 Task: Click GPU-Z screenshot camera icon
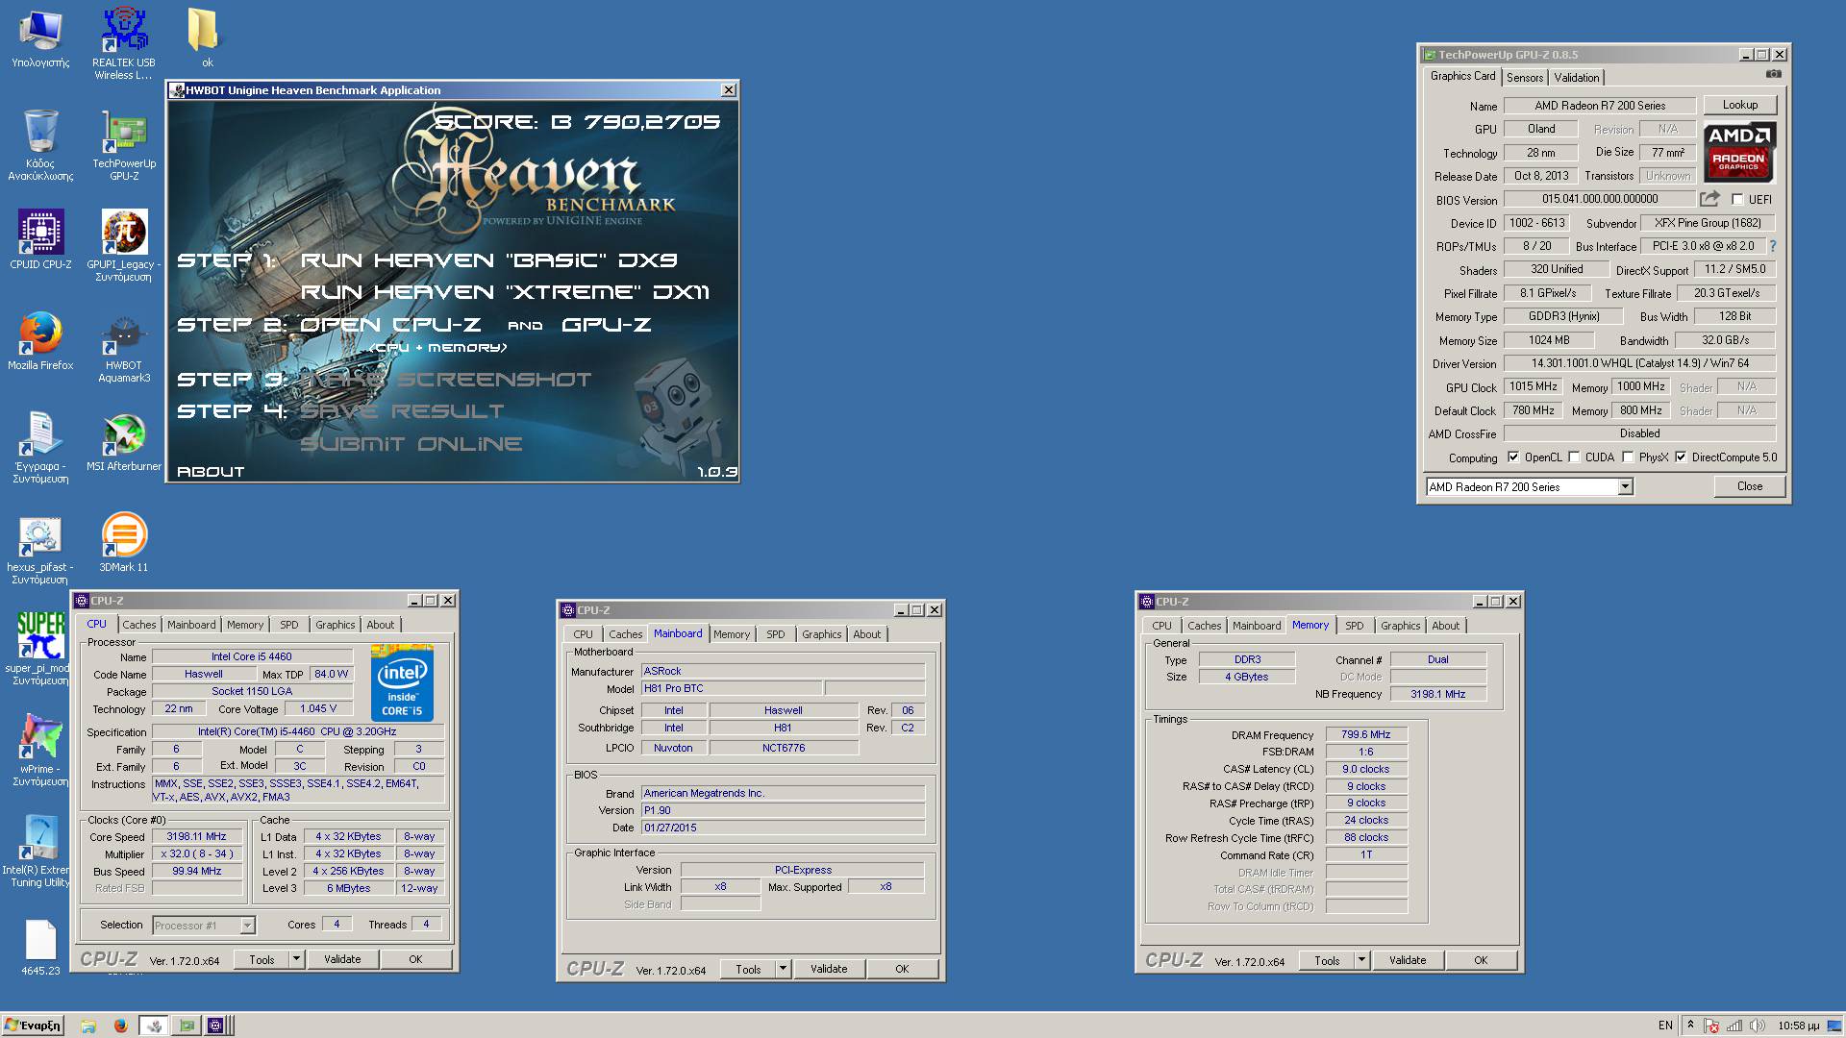click(1773, 75)
